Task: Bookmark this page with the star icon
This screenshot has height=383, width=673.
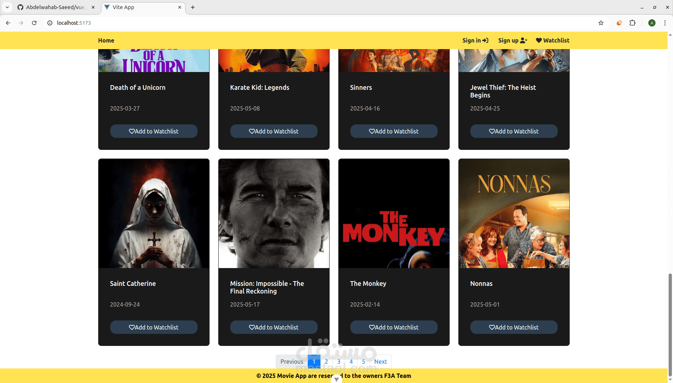Action: click(601, 23)
